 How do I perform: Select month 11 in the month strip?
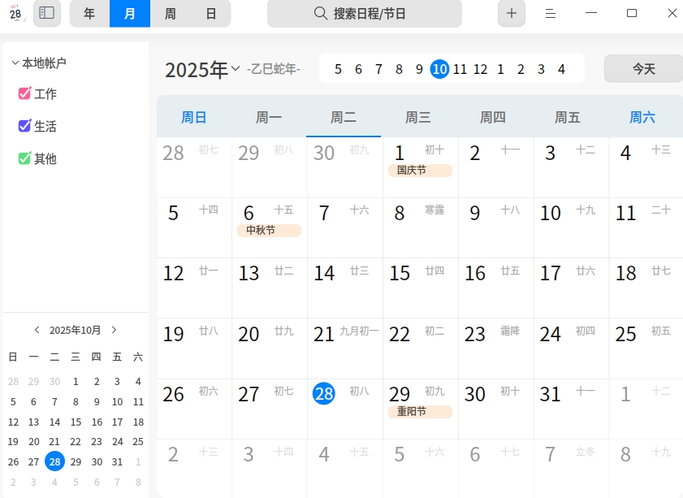pos(460,69)
